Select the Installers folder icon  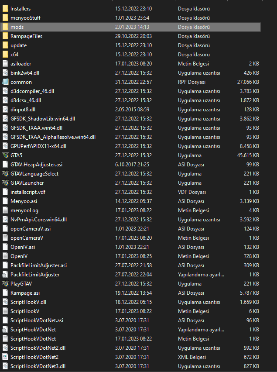click(5, 9)
